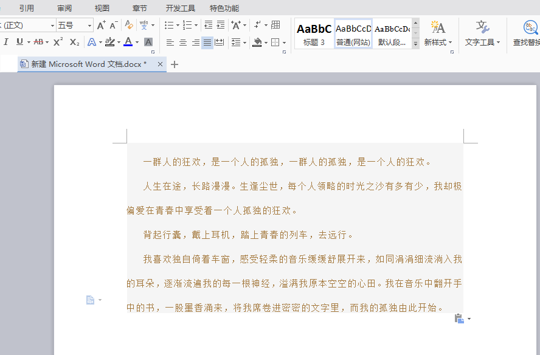540x355 pixels.
Task: Increase paragraph indent
Action: [x=220, y=25]
